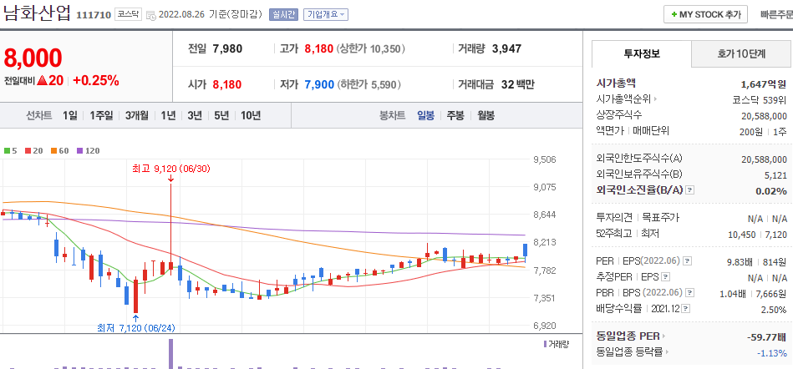
Task: Click the purple 120-day moving average legend
Action: click(x=88, y=150)
